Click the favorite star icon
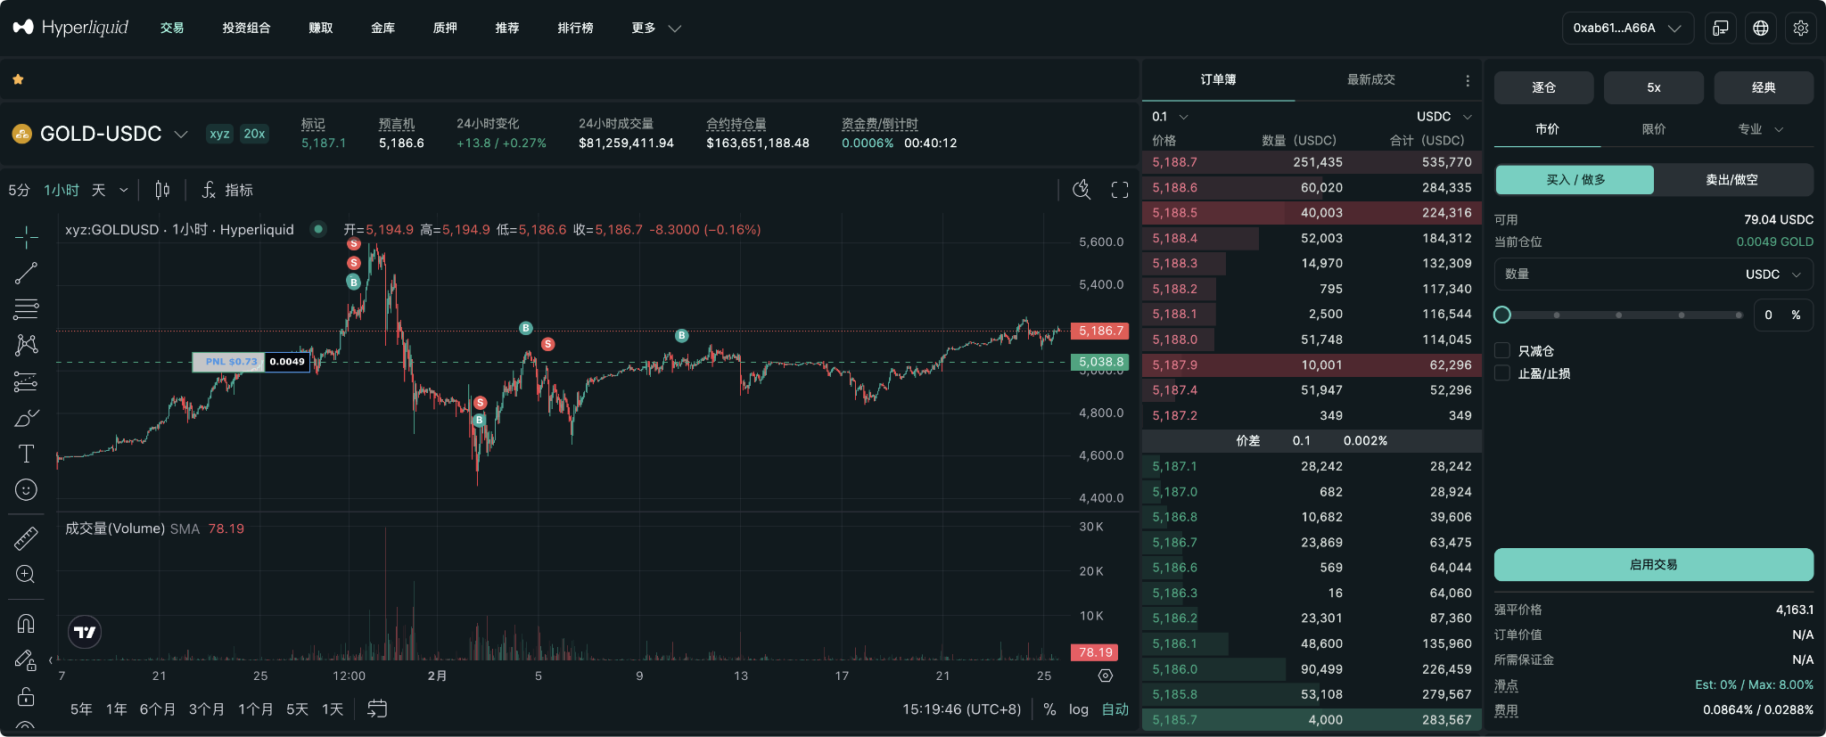 (18, 79)
